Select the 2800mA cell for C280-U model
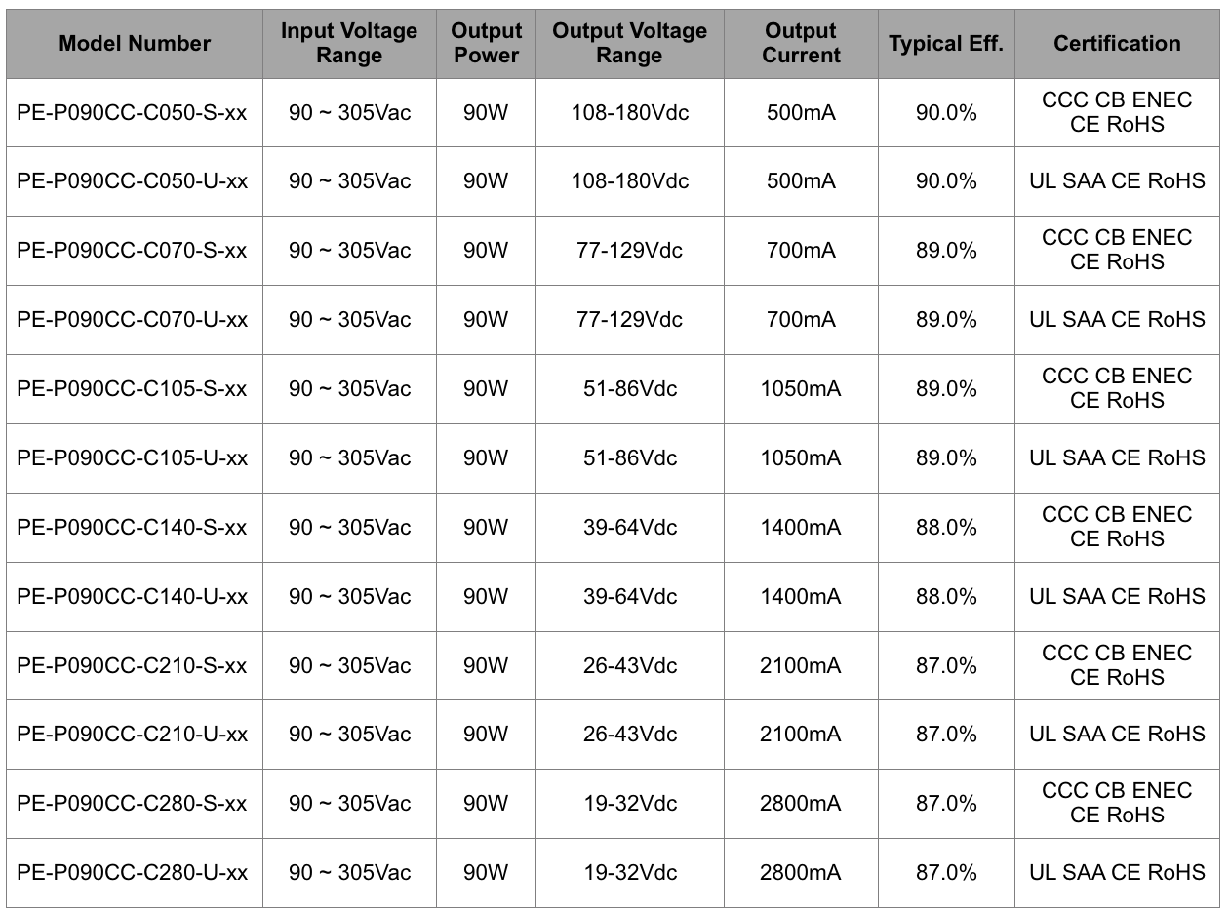Viewport: 1229px width, 915px height. 801,873
